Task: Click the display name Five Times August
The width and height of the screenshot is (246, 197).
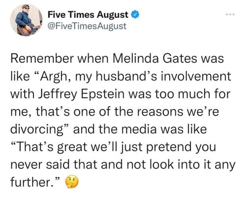Action: 88,15
